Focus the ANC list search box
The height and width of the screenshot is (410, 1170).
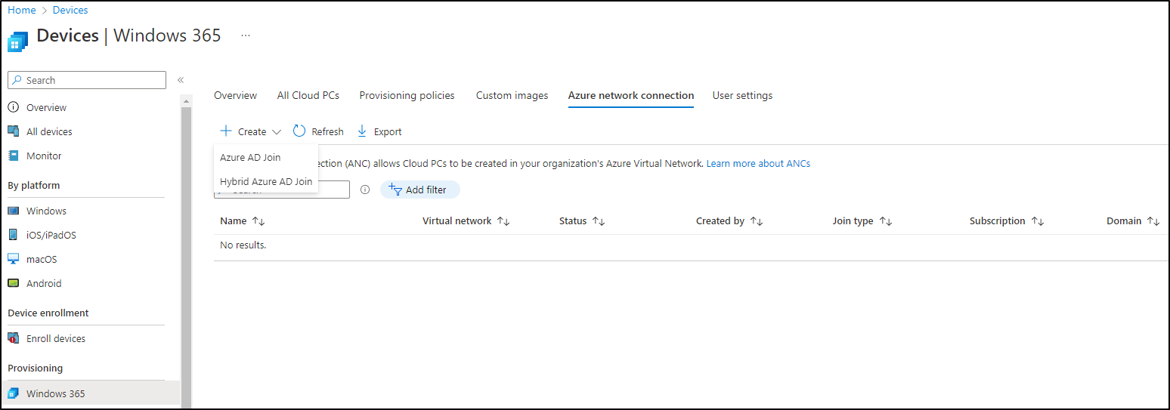(x=282, y=190)
